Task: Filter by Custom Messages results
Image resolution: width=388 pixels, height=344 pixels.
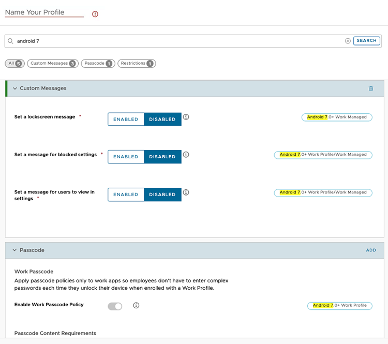Action: tap(53, 63)
